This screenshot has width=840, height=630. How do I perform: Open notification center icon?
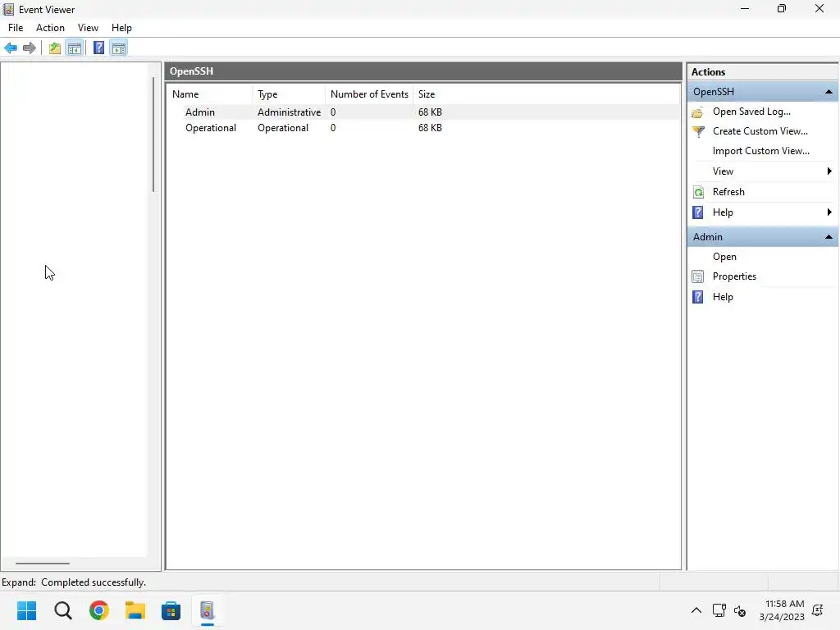click(x=818, y=610)
